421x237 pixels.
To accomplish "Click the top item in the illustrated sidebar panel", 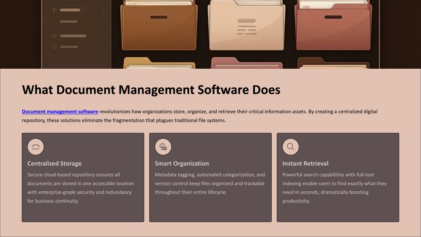I will 70,9.
